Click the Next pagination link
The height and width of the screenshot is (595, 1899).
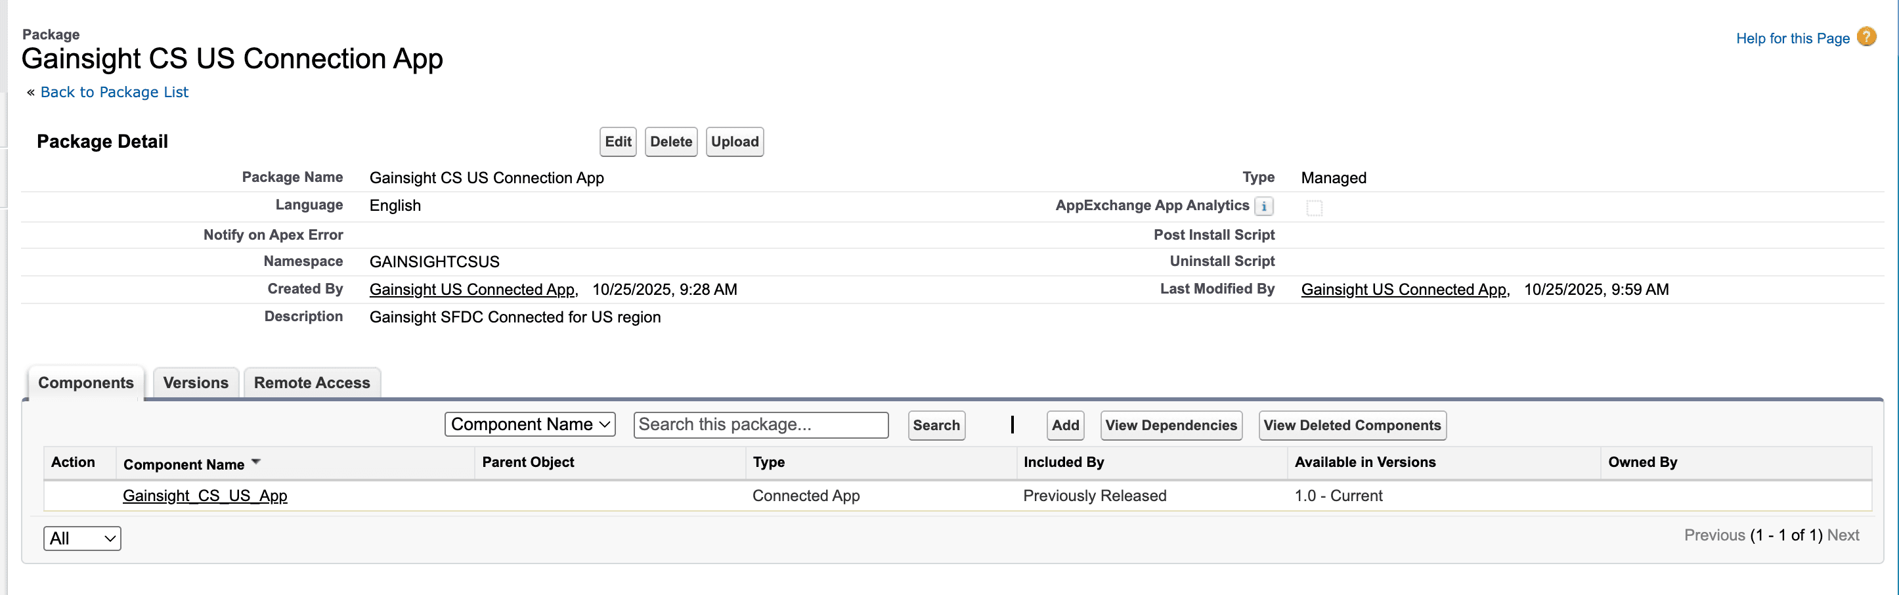(1843, 535)
